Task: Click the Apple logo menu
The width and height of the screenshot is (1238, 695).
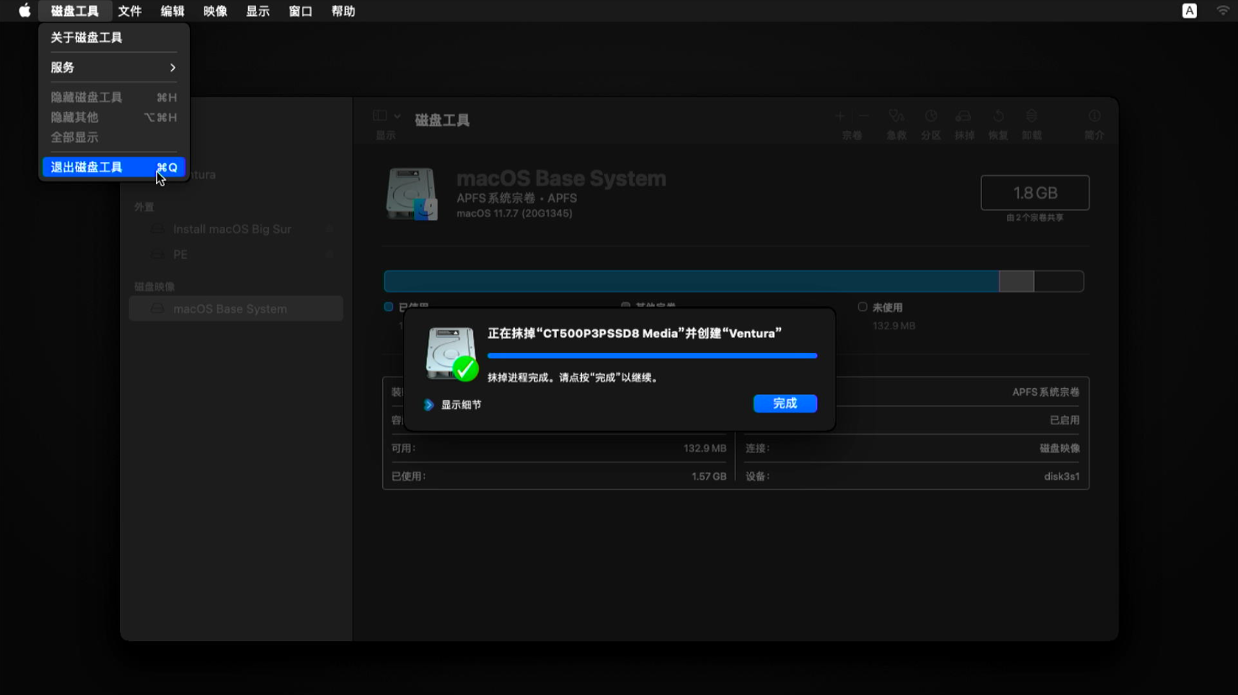Action: (x=24, y=11)
